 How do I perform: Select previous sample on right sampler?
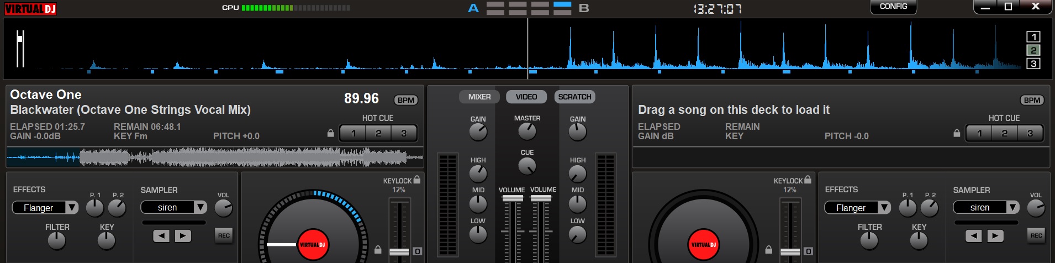tap(974, 236)
